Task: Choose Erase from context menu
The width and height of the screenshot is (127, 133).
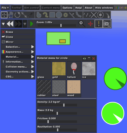Action: (x=18, y=32)
